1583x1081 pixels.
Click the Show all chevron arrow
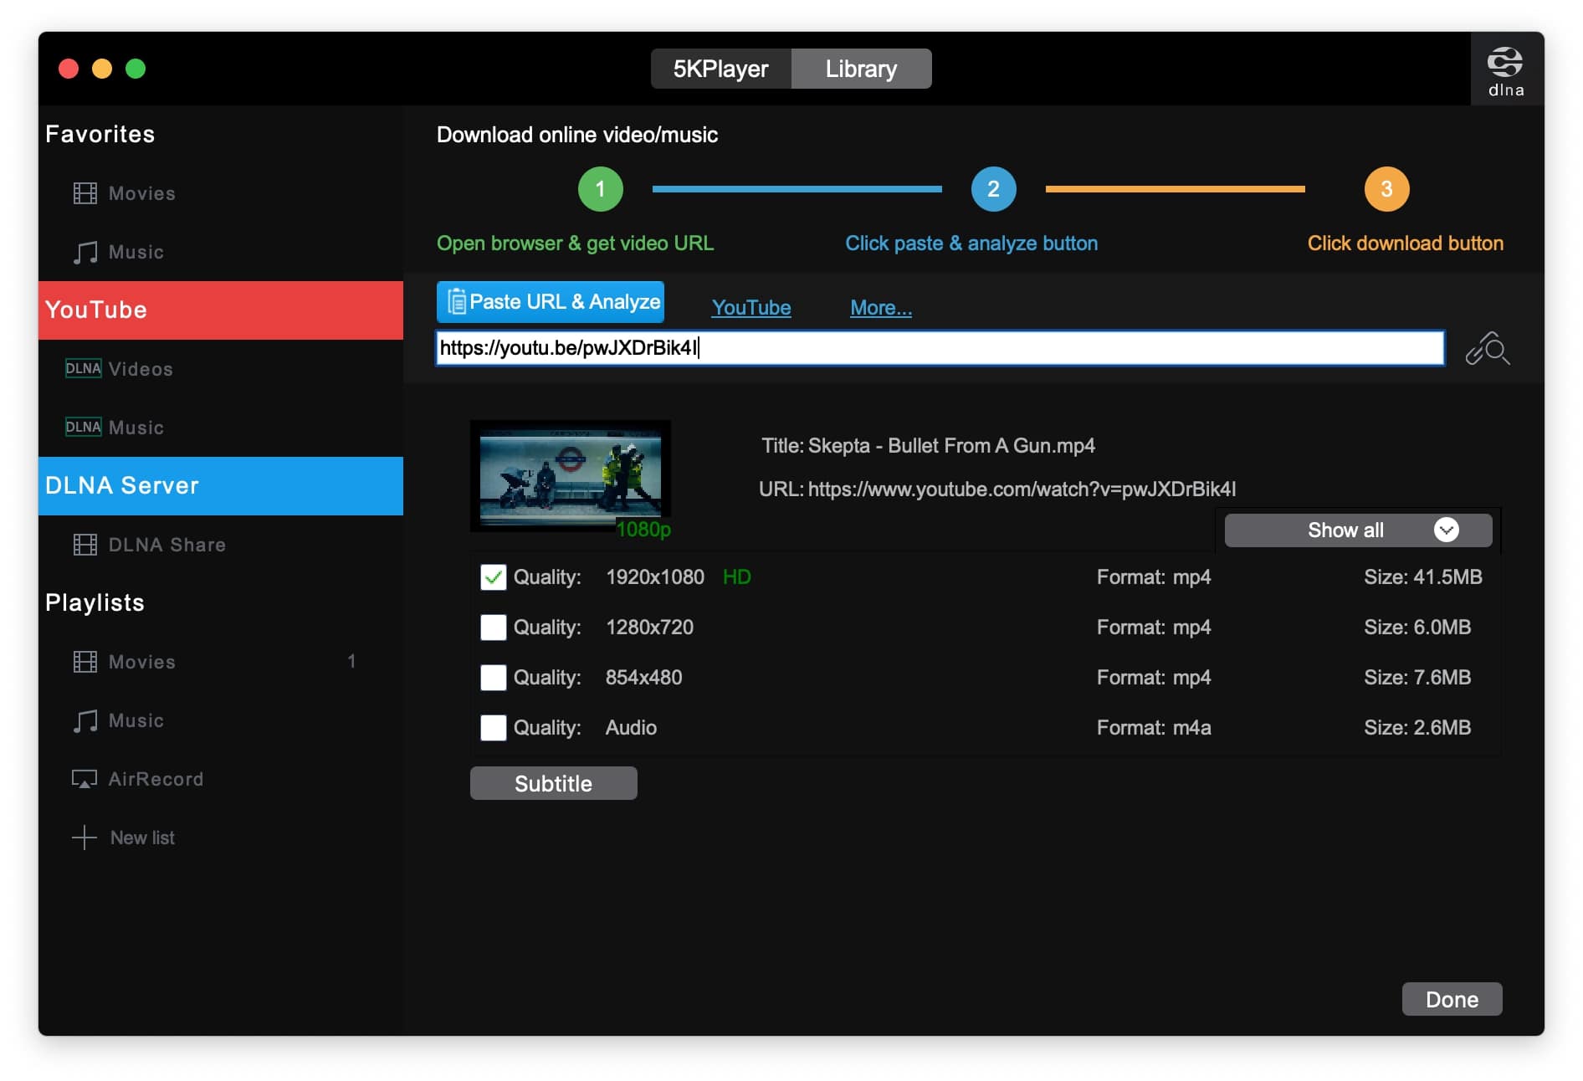(x=1447, y=530)
